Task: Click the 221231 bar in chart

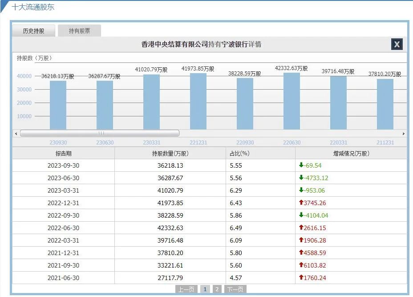Action: point(198,101)
